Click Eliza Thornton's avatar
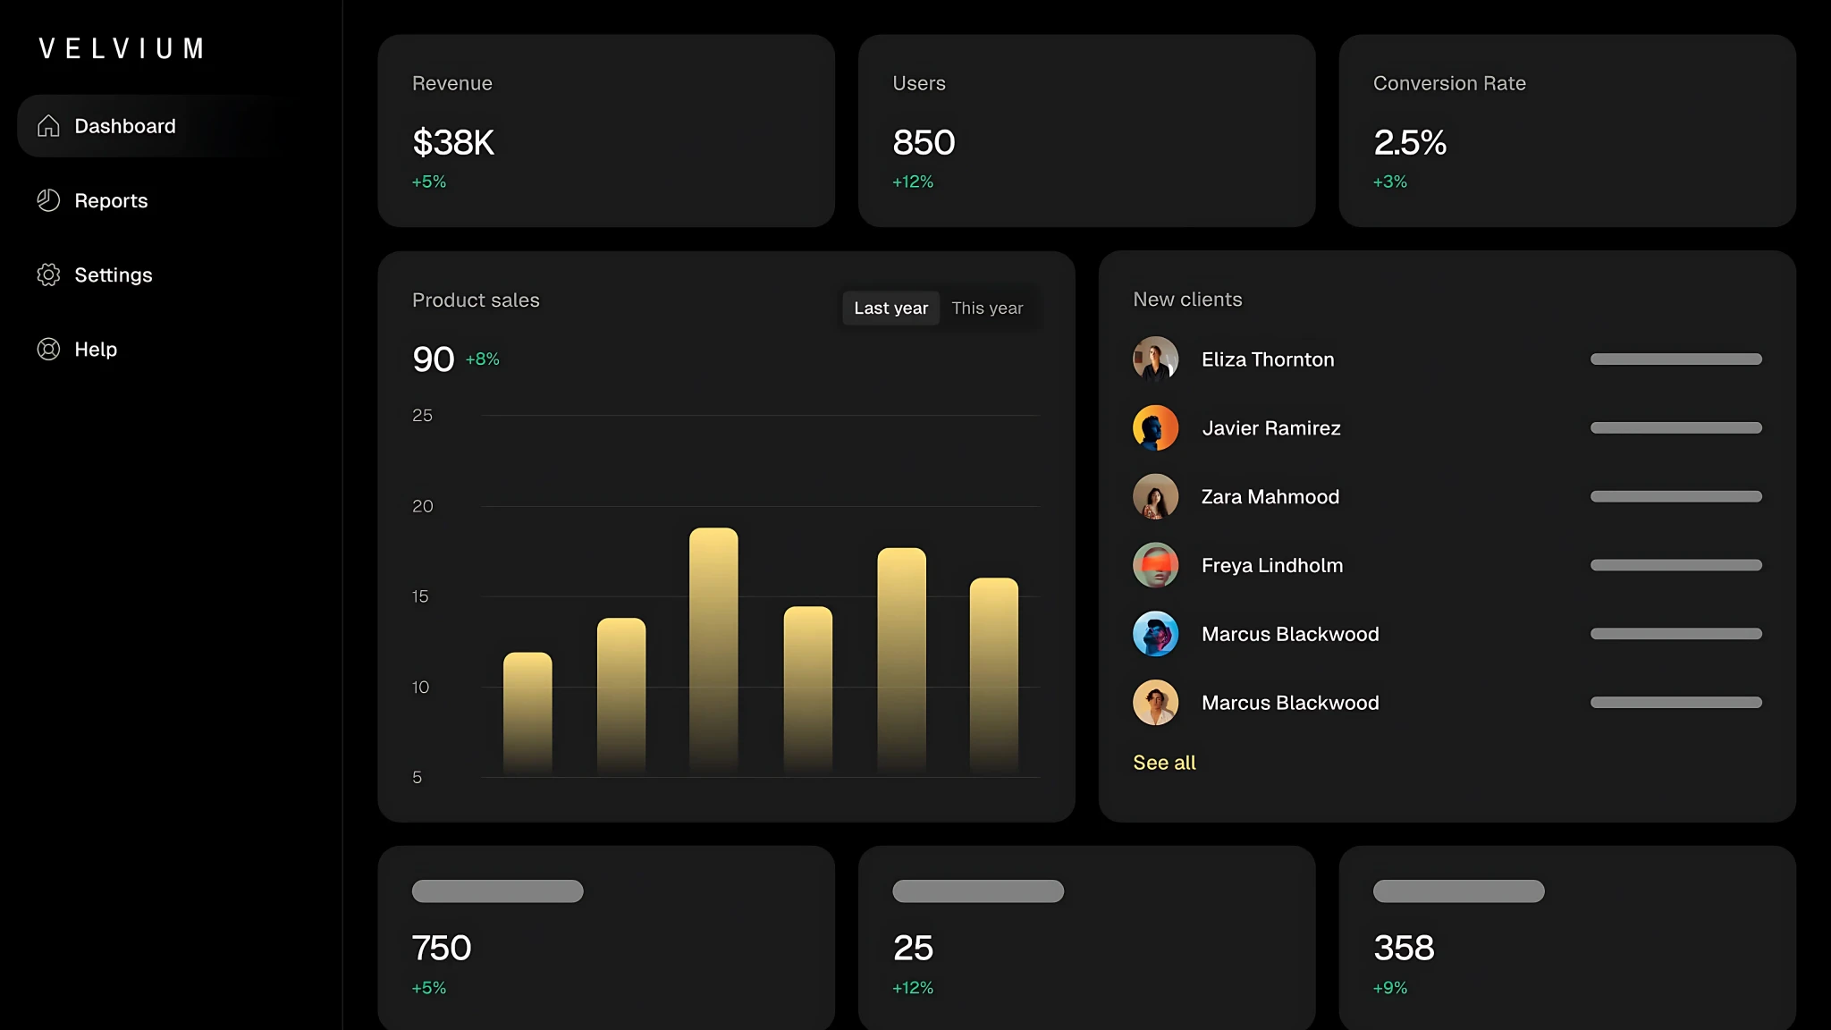The width and height of the screenshot is (1831, 1030). point(1155,359)
